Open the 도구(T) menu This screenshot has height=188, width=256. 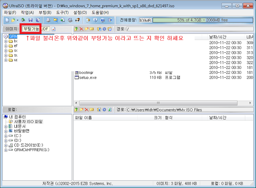(62, 12)
